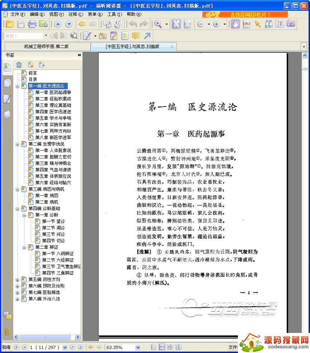Viewport: 310px width, 353px height.
Task: Open the tab list dropdown arrow
Action: point(304,47)
